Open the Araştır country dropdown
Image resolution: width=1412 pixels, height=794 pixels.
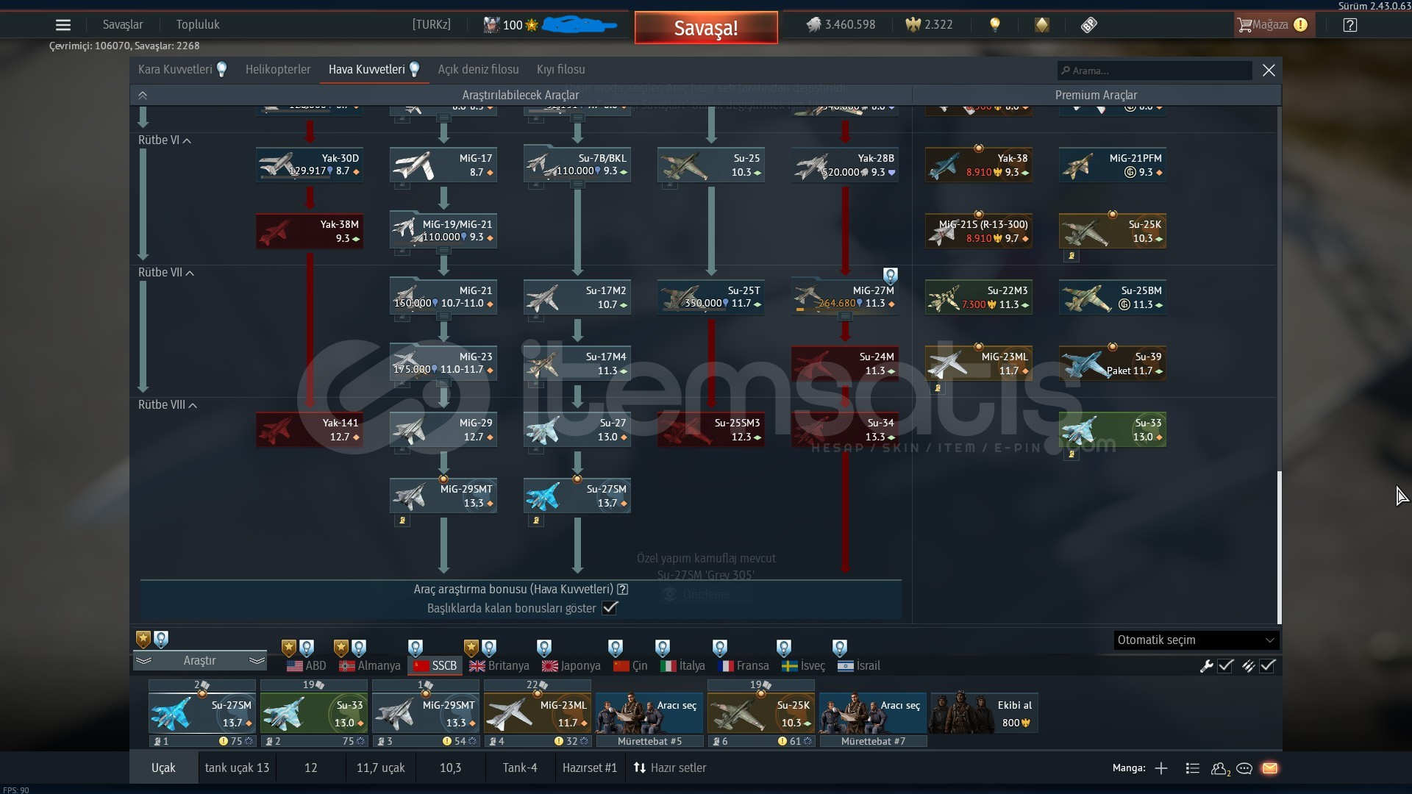pos(199,661)
